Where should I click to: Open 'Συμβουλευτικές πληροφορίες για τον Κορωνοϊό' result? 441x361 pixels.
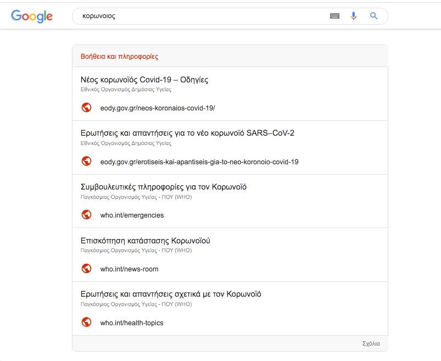coord(163,187)
